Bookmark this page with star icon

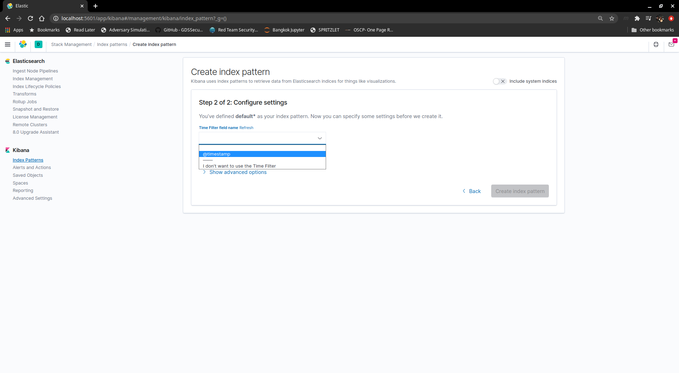(612, 18)
